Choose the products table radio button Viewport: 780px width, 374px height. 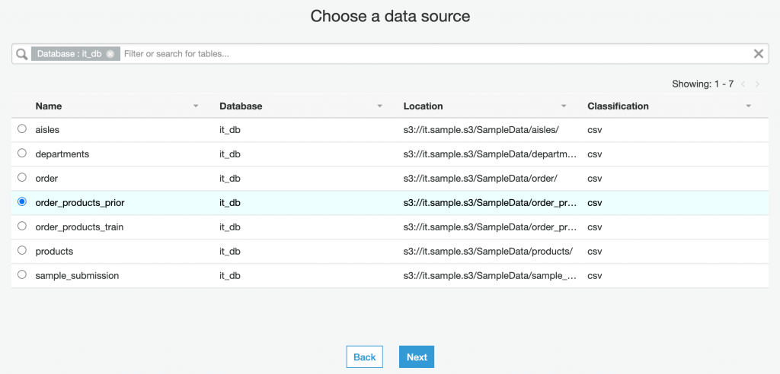point(22,250)
